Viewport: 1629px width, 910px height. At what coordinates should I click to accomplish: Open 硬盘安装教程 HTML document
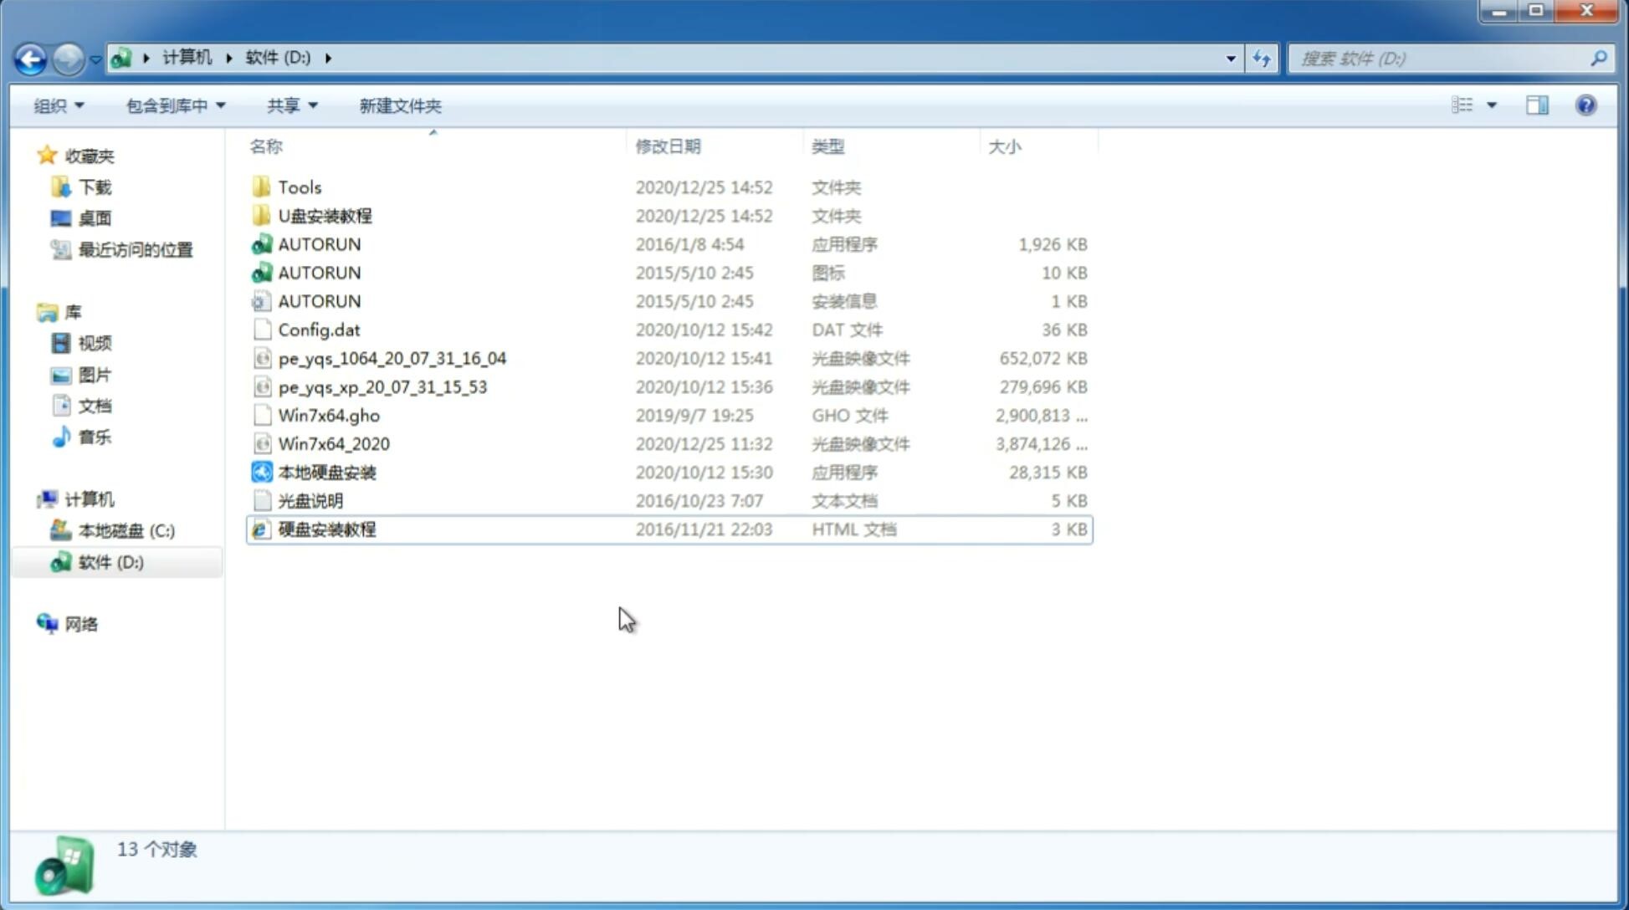(x=325, y=529)
